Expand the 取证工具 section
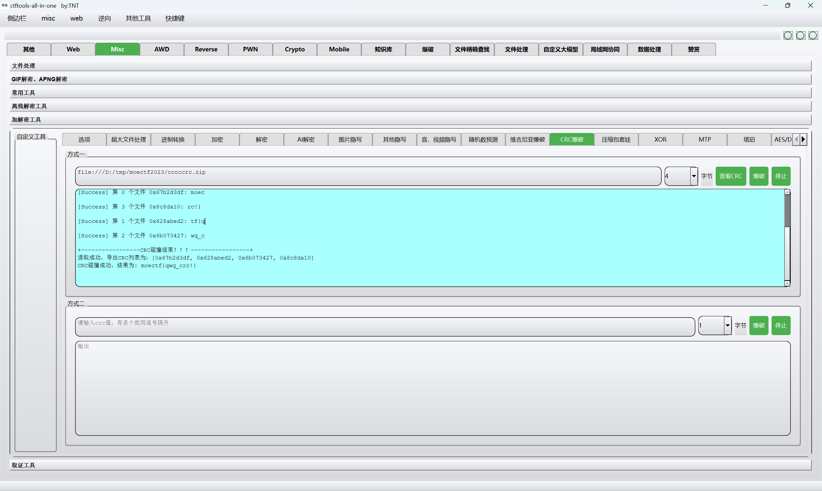The width and height of the screenshot is (822, 491). pyautogui.click(x=410, y=465)
